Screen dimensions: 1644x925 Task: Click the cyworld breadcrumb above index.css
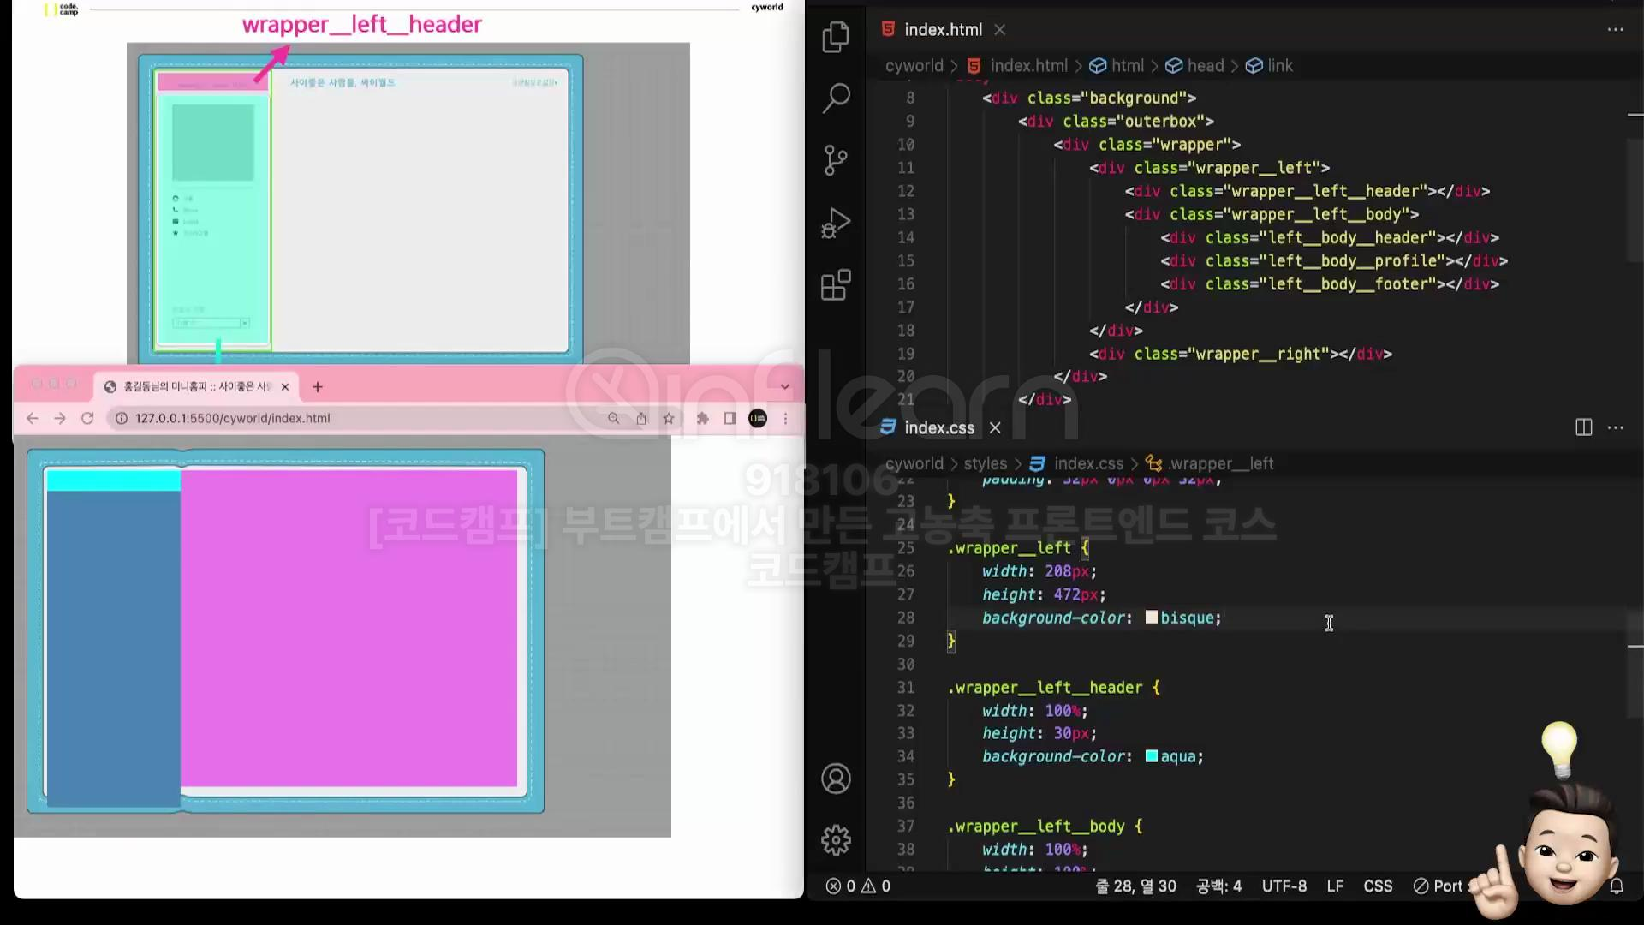(x=914, y=463)
